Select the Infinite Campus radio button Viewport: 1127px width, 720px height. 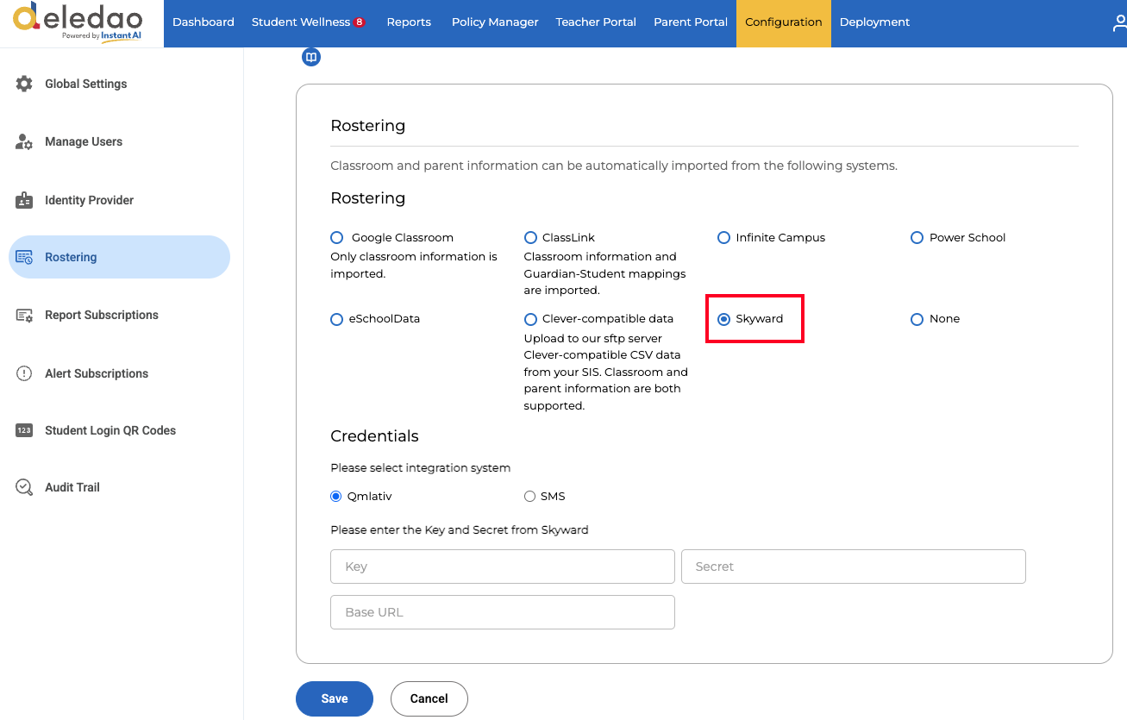tap(724, 237)
